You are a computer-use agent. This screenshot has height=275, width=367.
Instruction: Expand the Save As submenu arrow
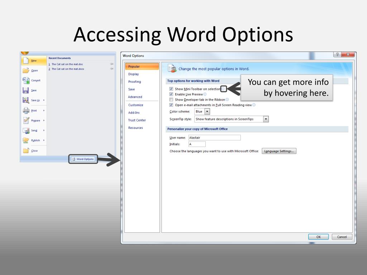(44, 100)
